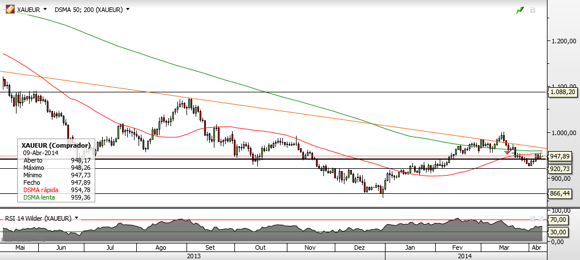Click the Aberto 948,17 row
This screenshot has width=580, height=260.
point(56,161)
